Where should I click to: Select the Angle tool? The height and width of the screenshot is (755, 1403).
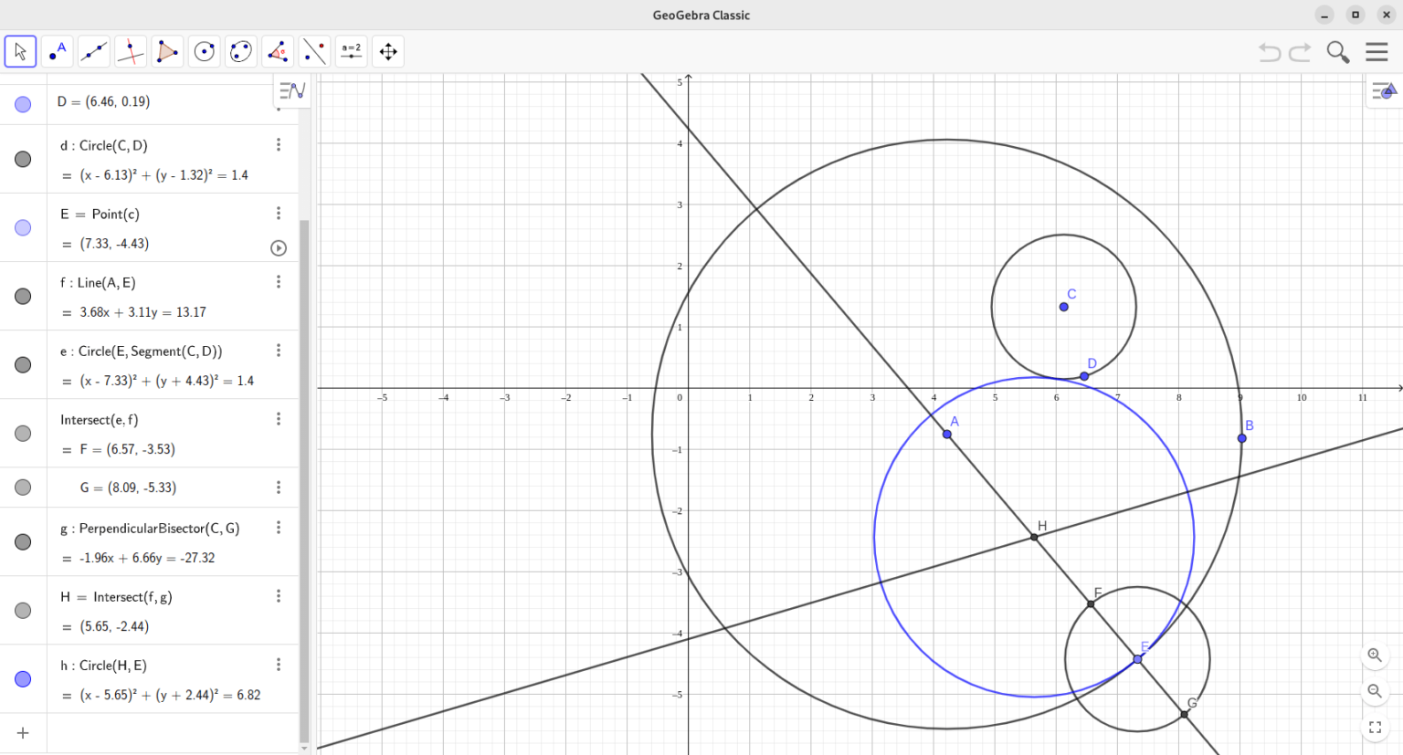[x=277, y=51]
